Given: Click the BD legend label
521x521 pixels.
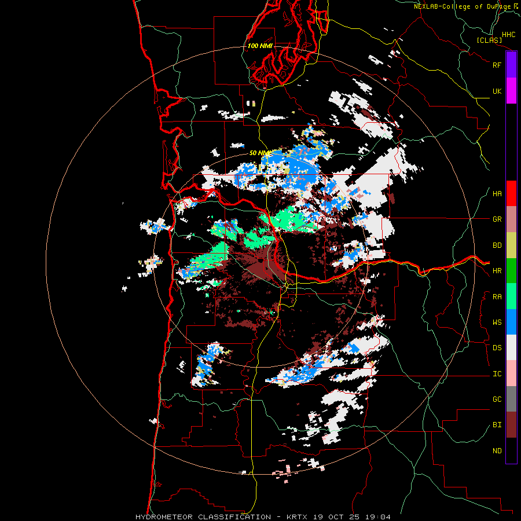Looking at the screenshot, I should 497,245.
